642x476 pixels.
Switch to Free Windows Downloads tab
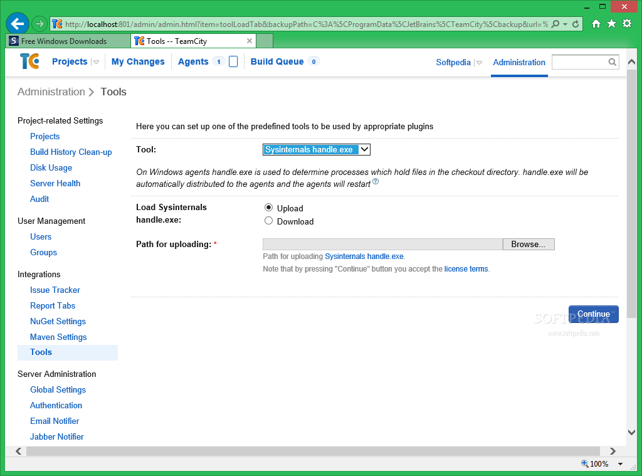pos(68,41)
